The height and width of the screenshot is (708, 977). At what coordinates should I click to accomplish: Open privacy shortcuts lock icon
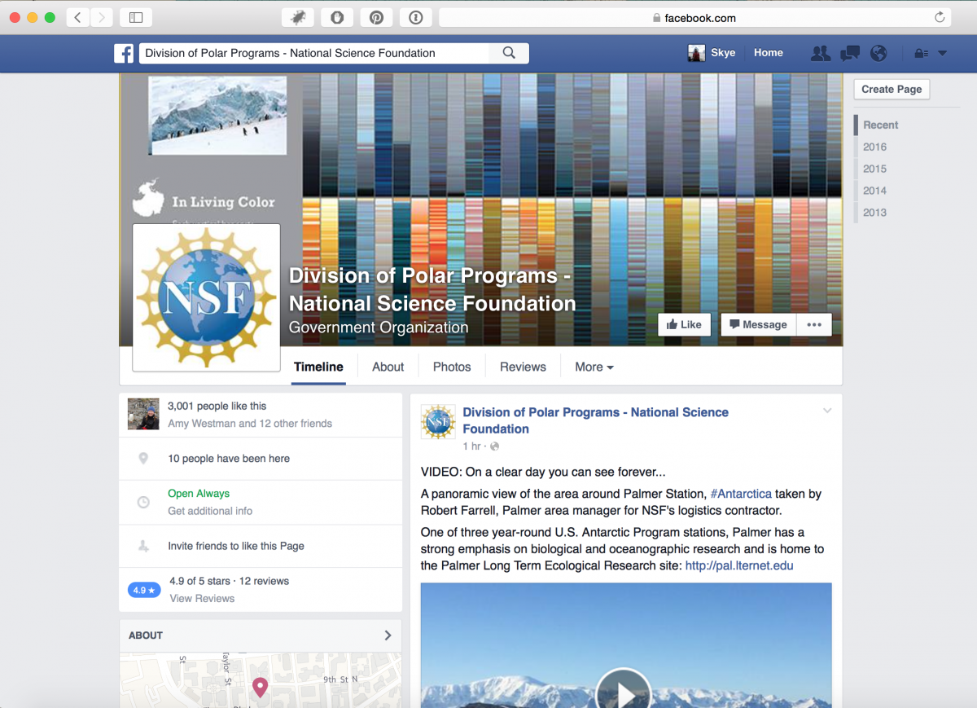[921, 53]
